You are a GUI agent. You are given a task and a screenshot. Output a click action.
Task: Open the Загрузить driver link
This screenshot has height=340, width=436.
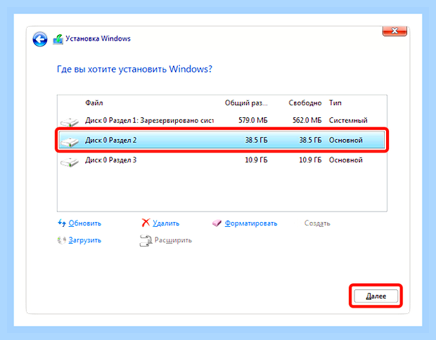(x=85, y=240)
